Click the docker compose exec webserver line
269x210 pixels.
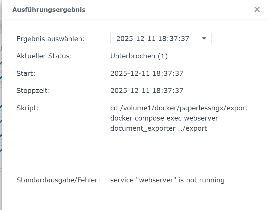click(x=164, y=118)
